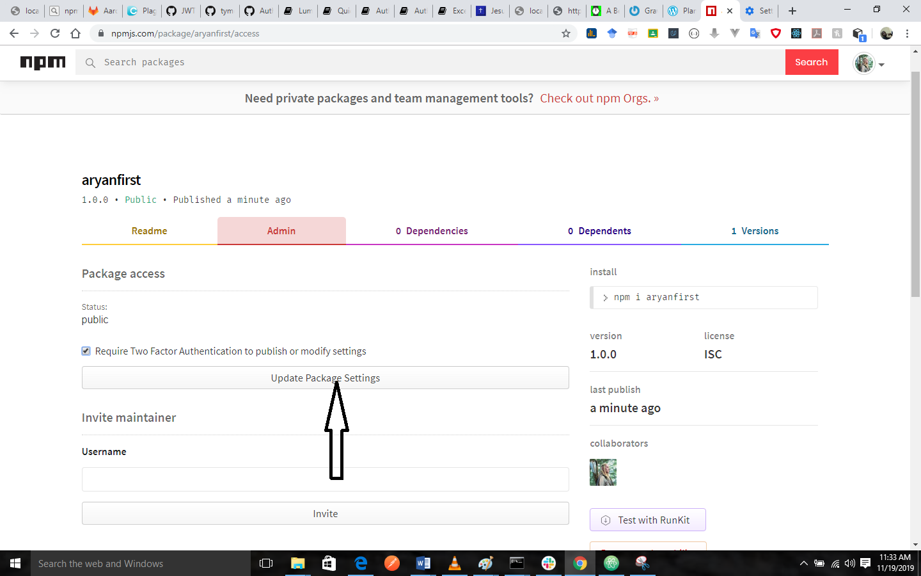Open the Google Translate extension
The width and height of the screenshot is (921, 576).
[x=755, y=33]
